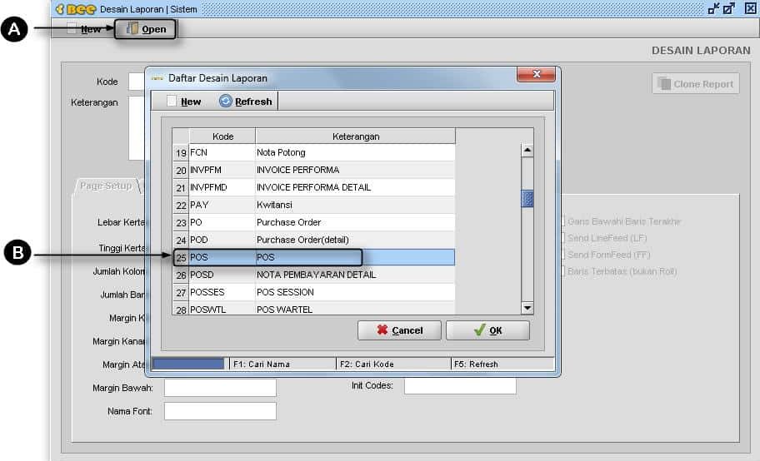The width and height of the screenshot is (760, 461).
Task: Click Cancel in the report list dialog
Action: [399, 330]
